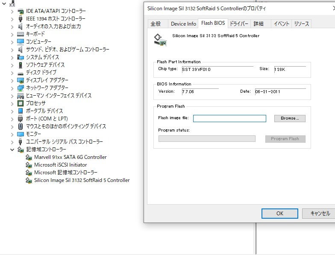
Task: Expand the IDE ATA/ATAPI コントローラー node
Action: tap(12, 11)
